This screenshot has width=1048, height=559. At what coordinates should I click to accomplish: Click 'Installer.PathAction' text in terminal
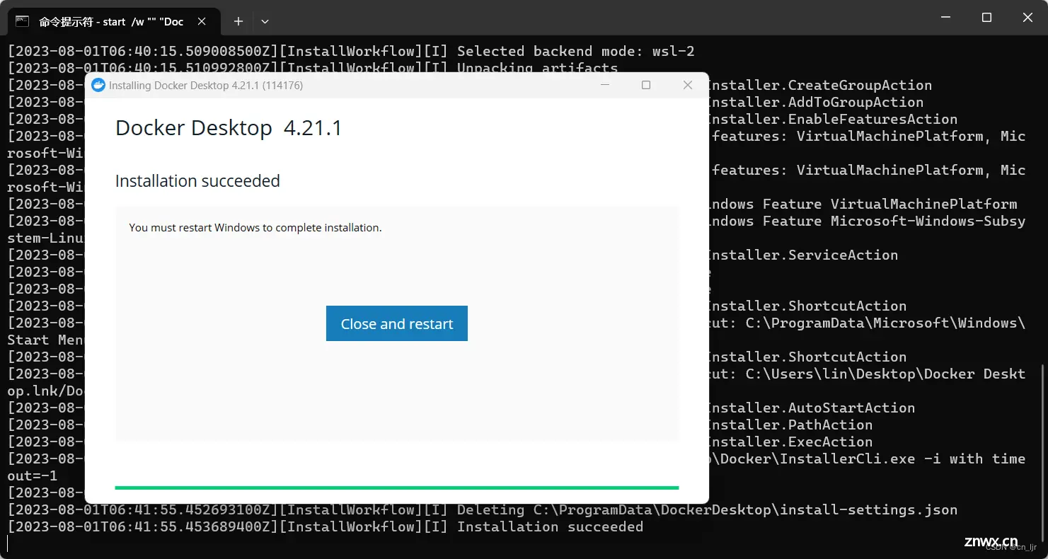click(790, 425)
